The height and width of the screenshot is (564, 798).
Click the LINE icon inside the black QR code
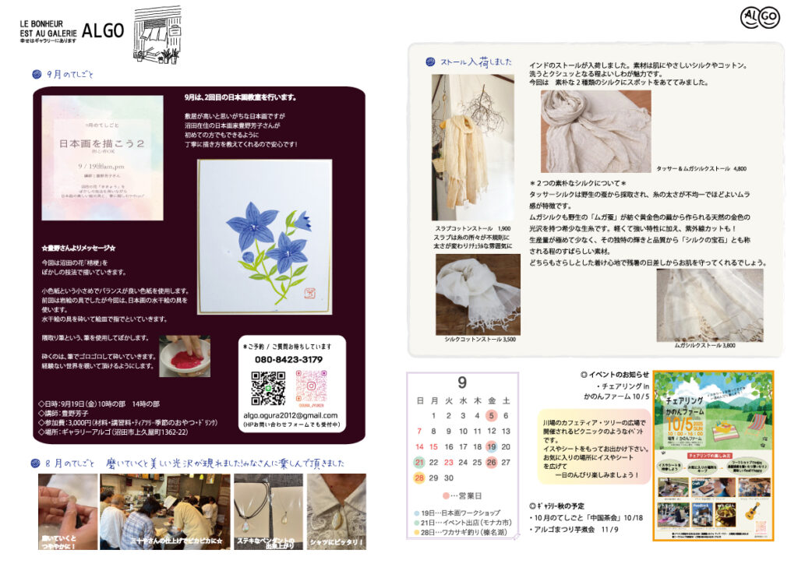[269, 388]
